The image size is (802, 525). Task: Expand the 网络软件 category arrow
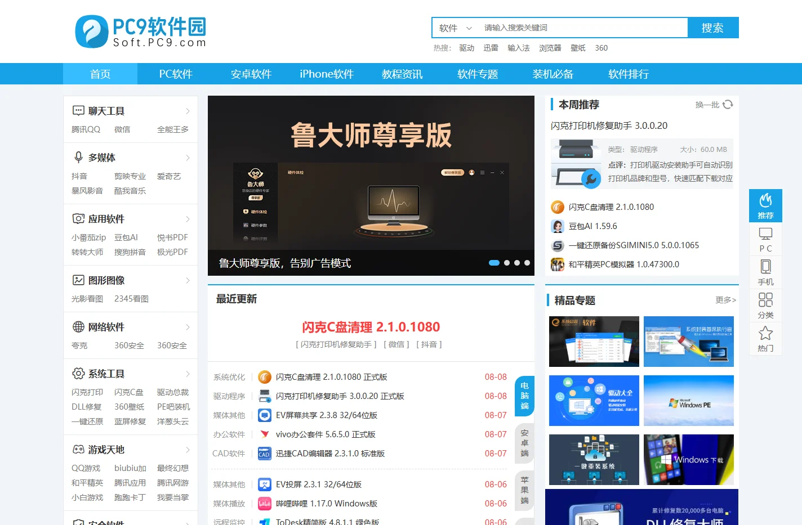188,327
